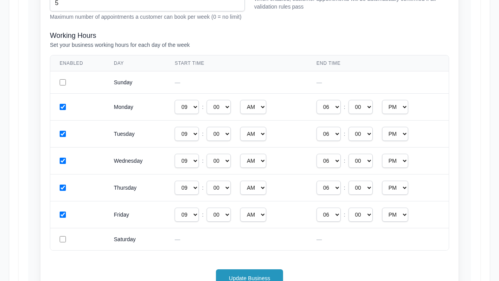Uncheck the Tuesday enabled checkbox
The width and height of the screenshot is (499, 281).
coord(63,133)
